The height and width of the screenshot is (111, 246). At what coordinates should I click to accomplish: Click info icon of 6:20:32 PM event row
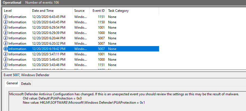6,43
